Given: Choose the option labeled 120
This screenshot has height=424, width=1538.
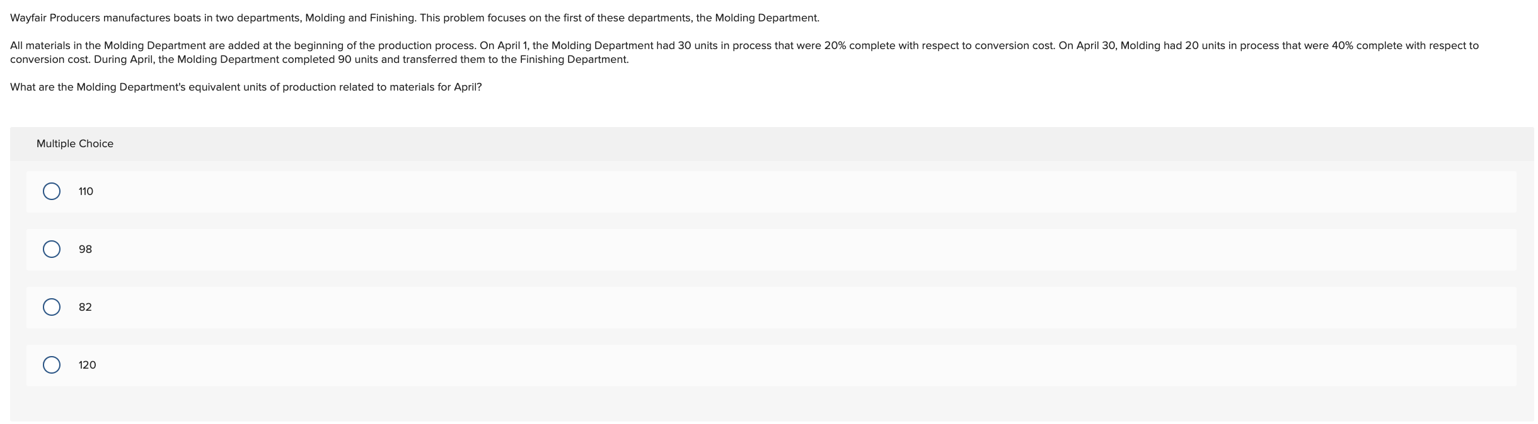Looking at the screenshot, I should coord(88,365).
